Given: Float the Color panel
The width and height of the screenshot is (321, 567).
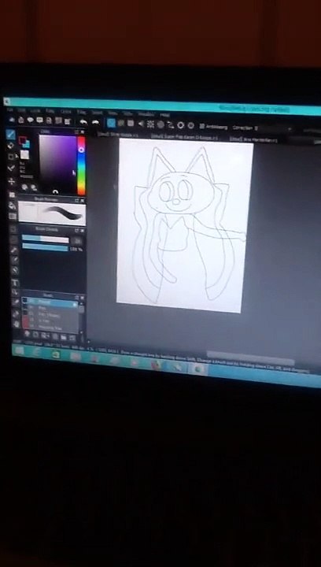Looking at the screenshot, I should (76, 132).
